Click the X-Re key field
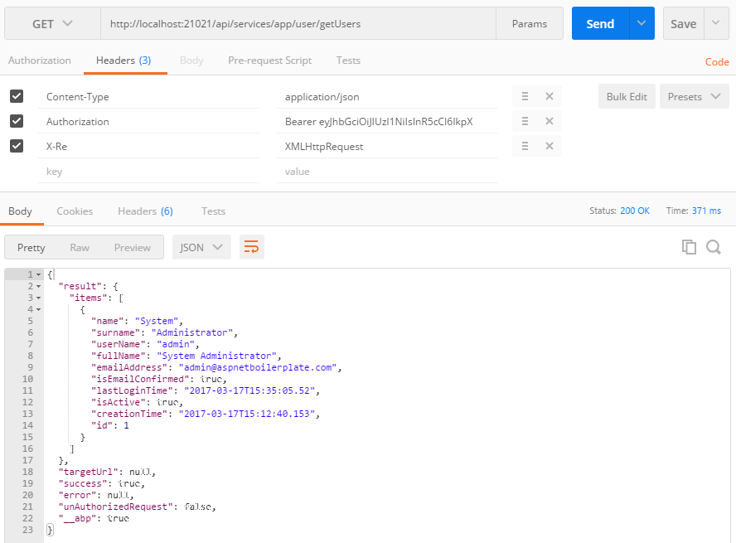Screen dimensions: 736x543 (148, 147)
